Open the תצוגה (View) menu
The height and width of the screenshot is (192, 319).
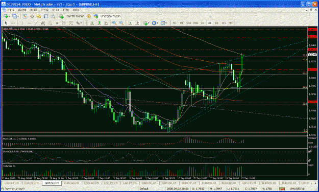click(22, 10)
